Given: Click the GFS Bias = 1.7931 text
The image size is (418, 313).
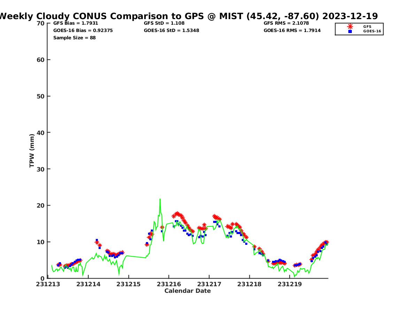Looking at the screenshot, I should (76, 23).
